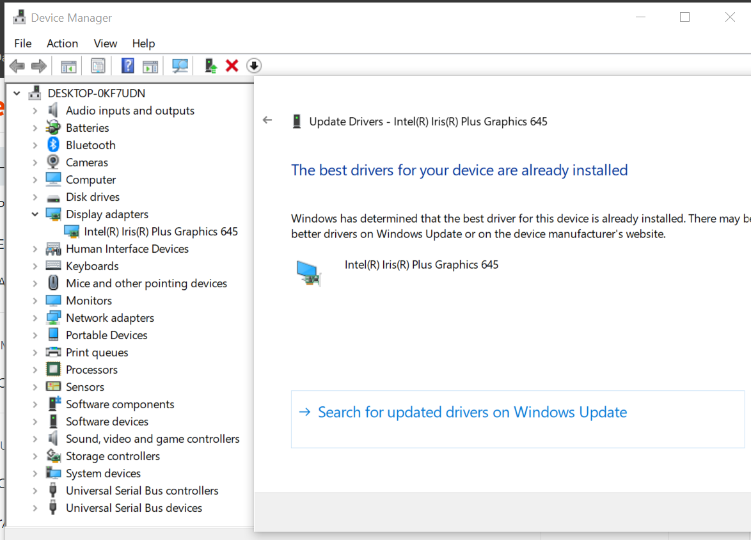Select the Portable Devices label
The width and height of the screenshot is (751, 540).
coord(107,335)
